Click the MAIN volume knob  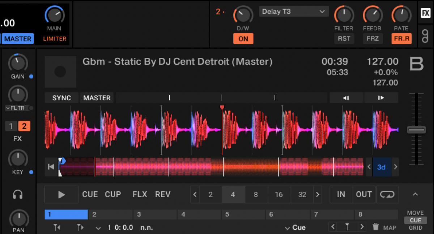click(54, 15)
